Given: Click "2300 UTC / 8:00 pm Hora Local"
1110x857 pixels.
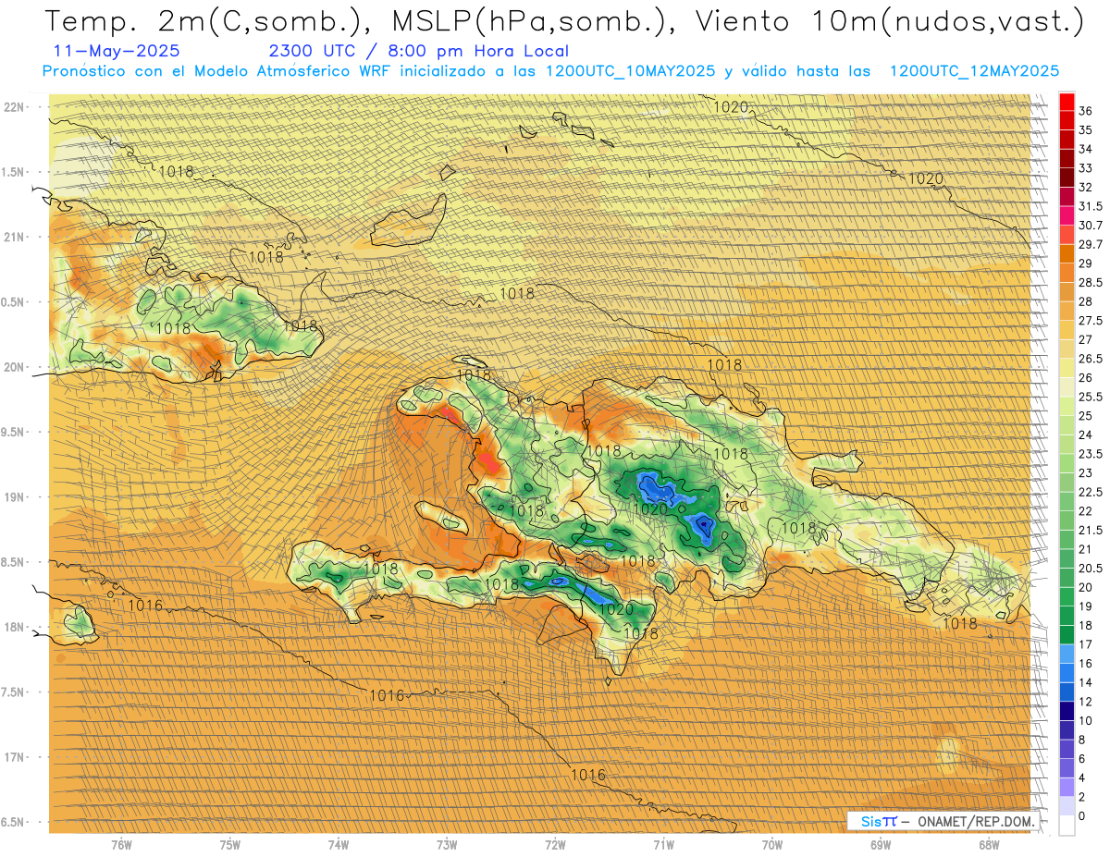Looking at the screenshot, I should pos(418,52).
